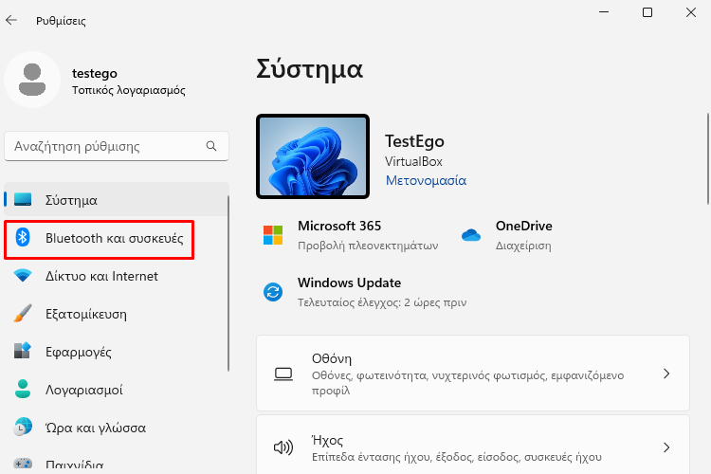Click the search magnifier icon

tap(210, 146)
